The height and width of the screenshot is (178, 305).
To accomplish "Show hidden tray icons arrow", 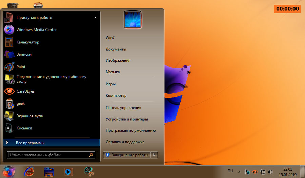I will pos(239,172).
